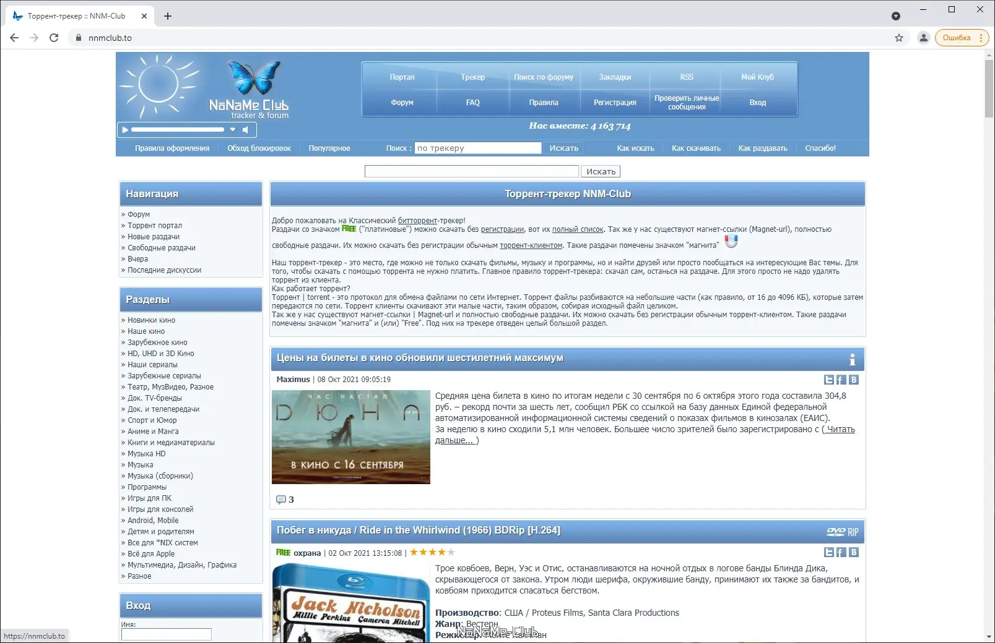The image size is (995, 643).
Task: Open Зарубежные сериалы in Разделы
Action: (x=164, y=376)
